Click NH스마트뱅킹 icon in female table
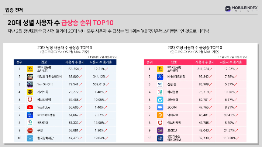 pyautogui.click(x=160, y=76)
